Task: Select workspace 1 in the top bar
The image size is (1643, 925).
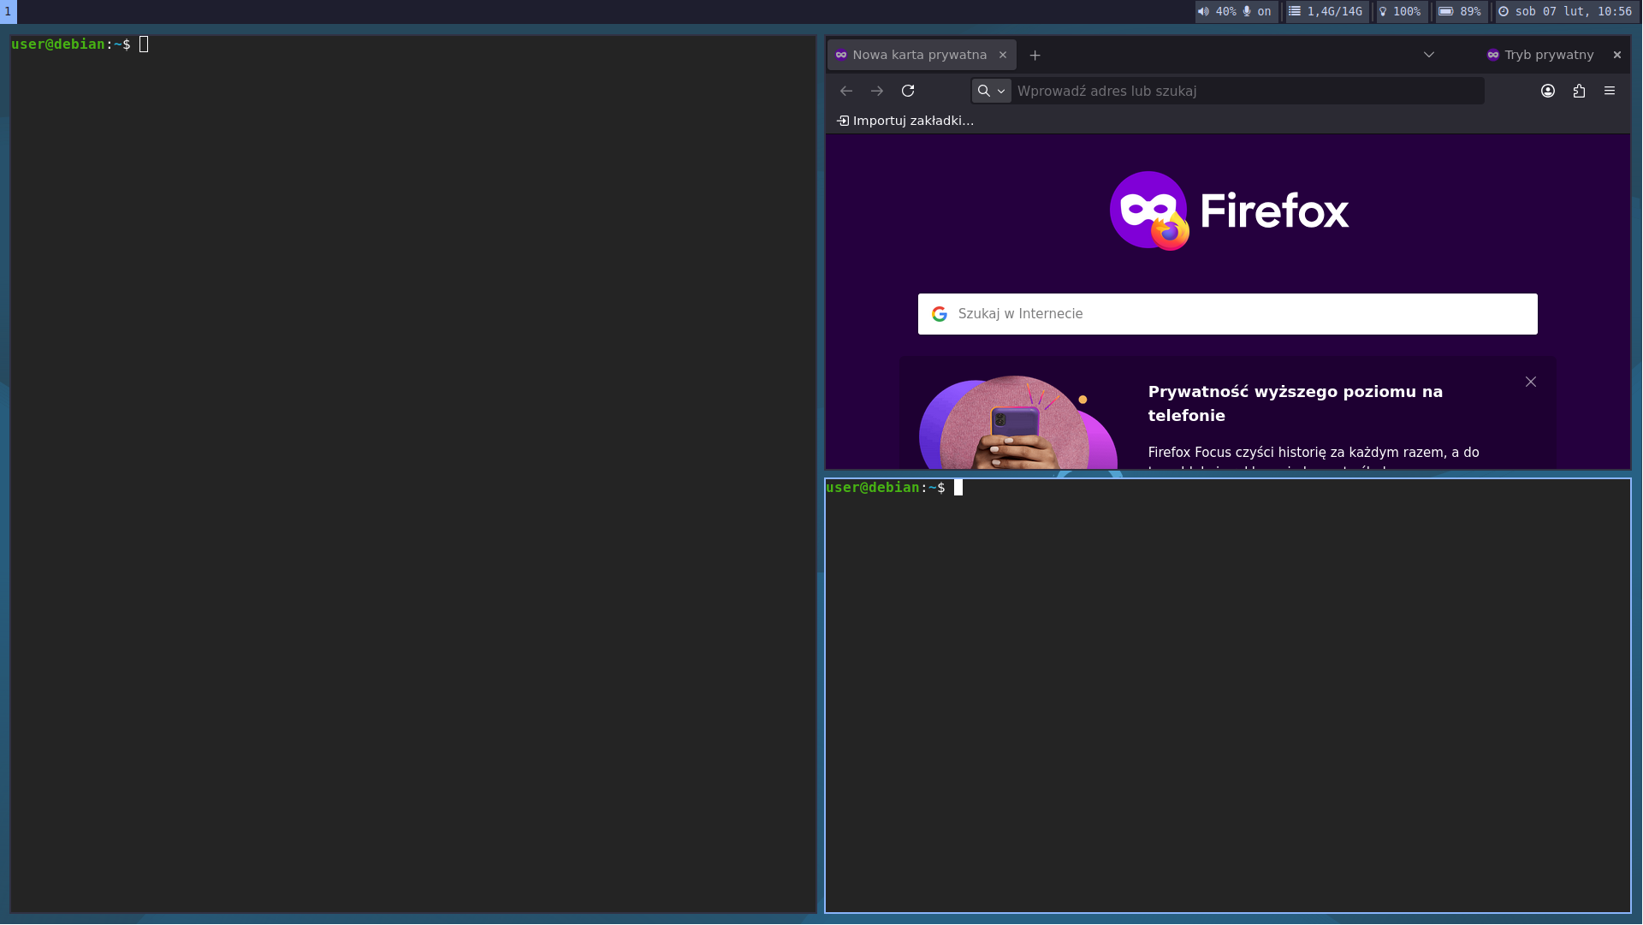Action: (8, 11)
